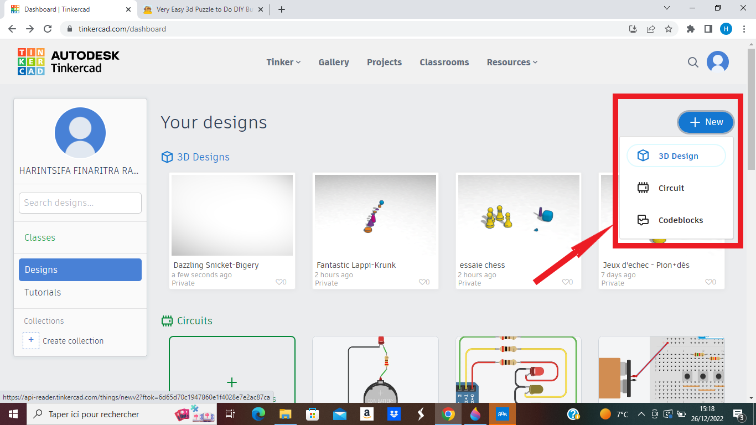Screen dimensions: 756x425
Task: Click the profile avatar icon
Action: (718, 61)
